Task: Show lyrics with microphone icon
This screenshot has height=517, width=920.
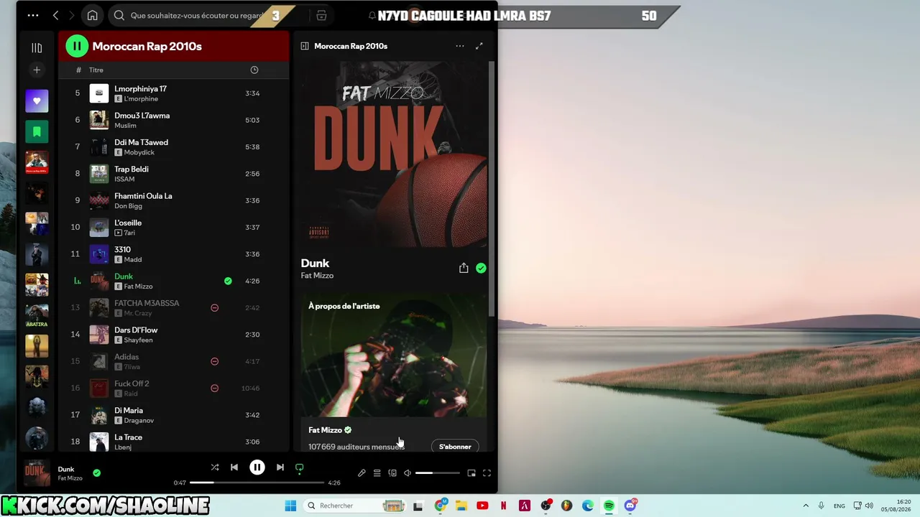Action: pos(362,473)
